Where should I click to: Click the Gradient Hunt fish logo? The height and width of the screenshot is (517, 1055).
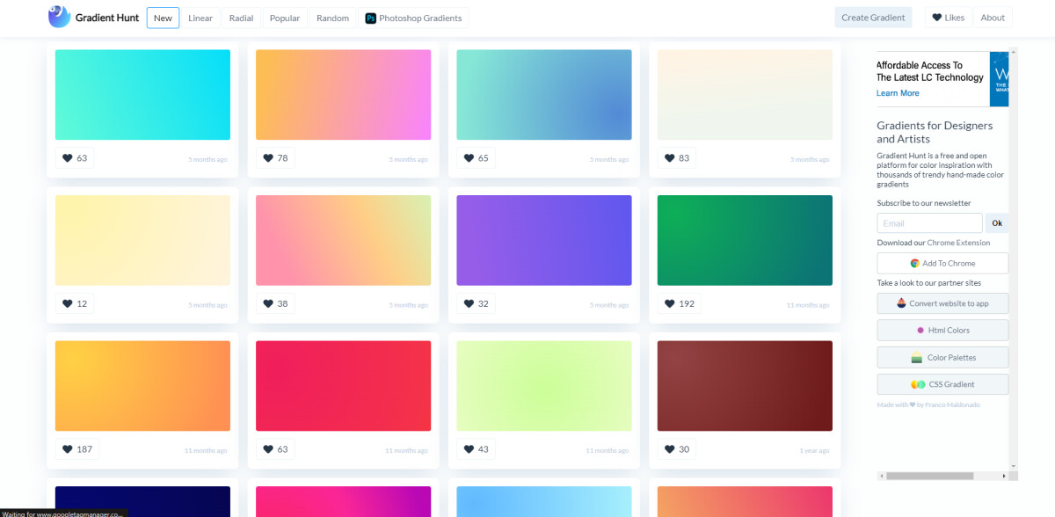[59, 17]
